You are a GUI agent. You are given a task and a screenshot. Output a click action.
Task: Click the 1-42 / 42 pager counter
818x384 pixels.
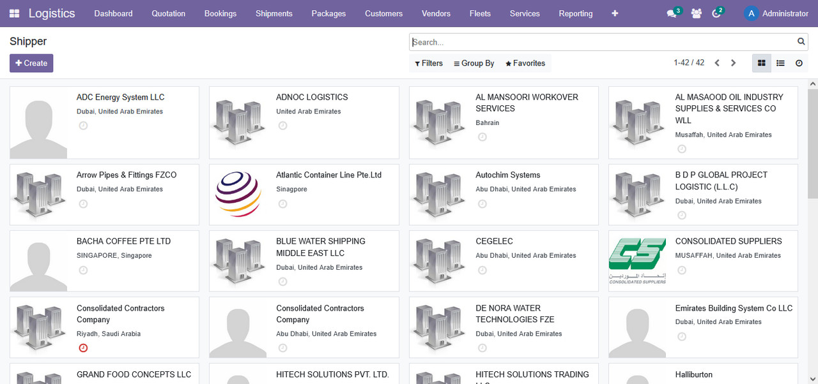[x=689, y=63]
